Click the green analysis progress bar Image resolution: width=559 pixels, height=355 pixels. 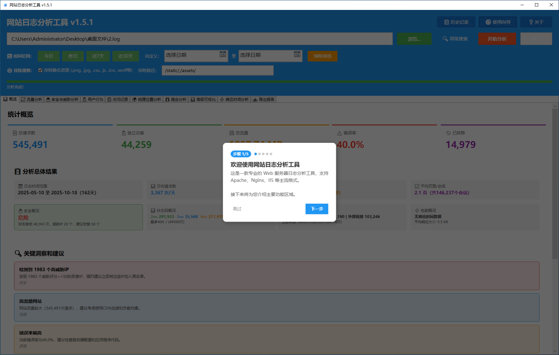[279, 82]
